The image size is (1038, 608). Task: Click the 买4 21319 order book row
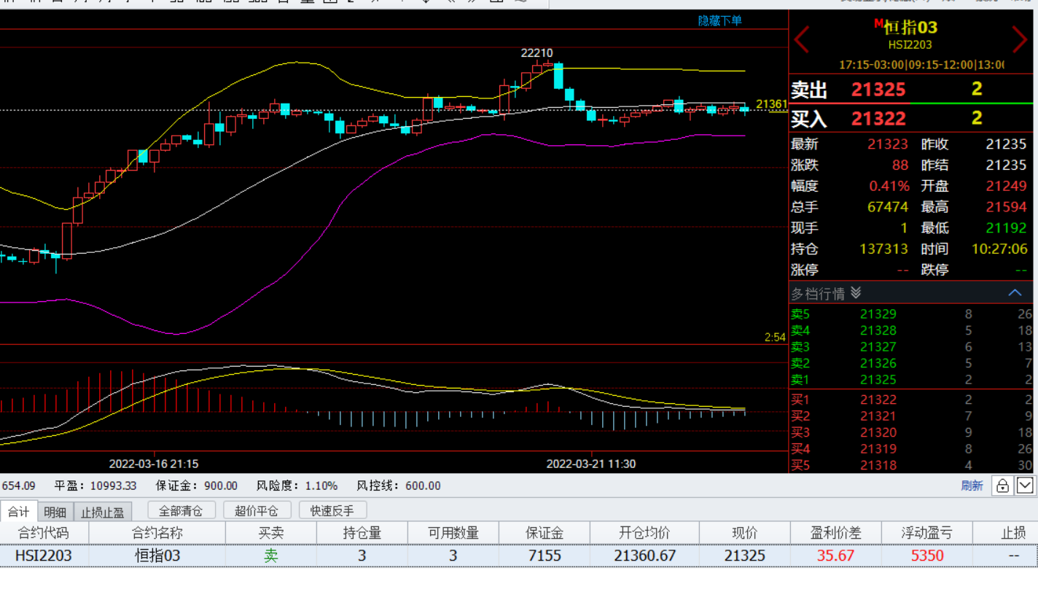point(912,449)
